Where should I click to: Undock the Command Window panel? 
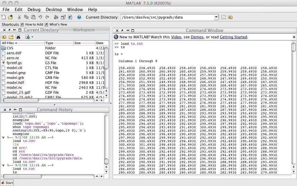coord(122,30)
